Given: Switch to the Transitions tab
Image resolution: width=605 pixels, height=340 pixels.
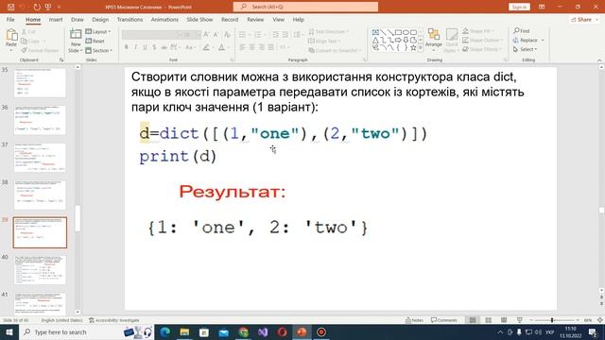Looking at the screenshot, I should (130, 19).
